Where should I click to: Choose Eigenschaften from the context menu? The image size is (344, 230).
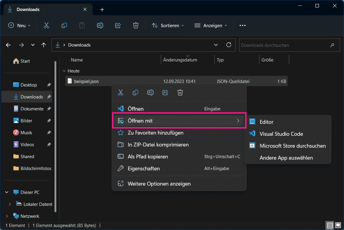144,169
